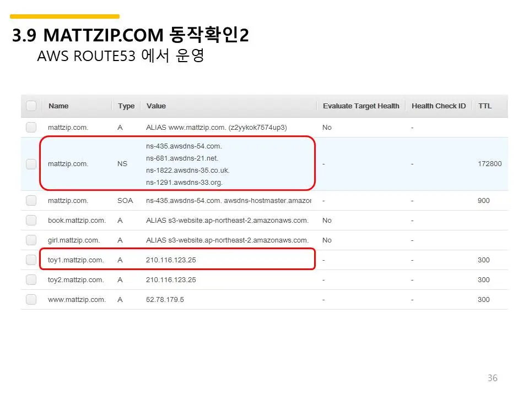Click the Value column header
The image size is (529, 396).
point(156,106)
